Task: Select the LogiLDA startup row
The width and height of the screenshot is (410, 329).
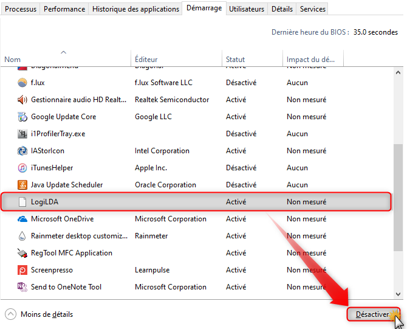Action: point(196,202)
